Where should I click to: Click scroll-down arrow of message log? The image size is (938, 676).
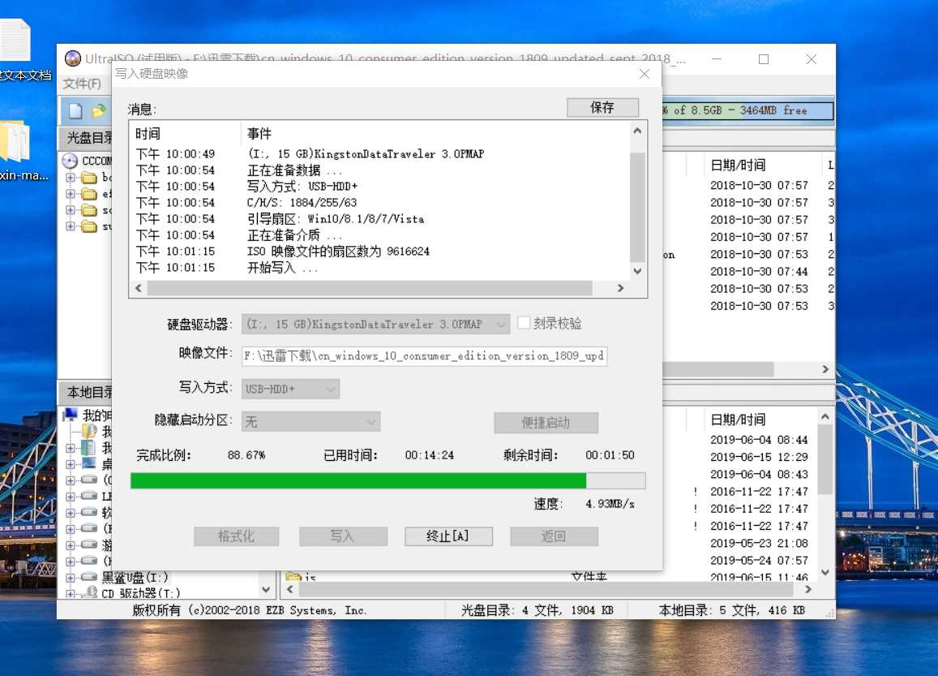(x=637, y=271)
